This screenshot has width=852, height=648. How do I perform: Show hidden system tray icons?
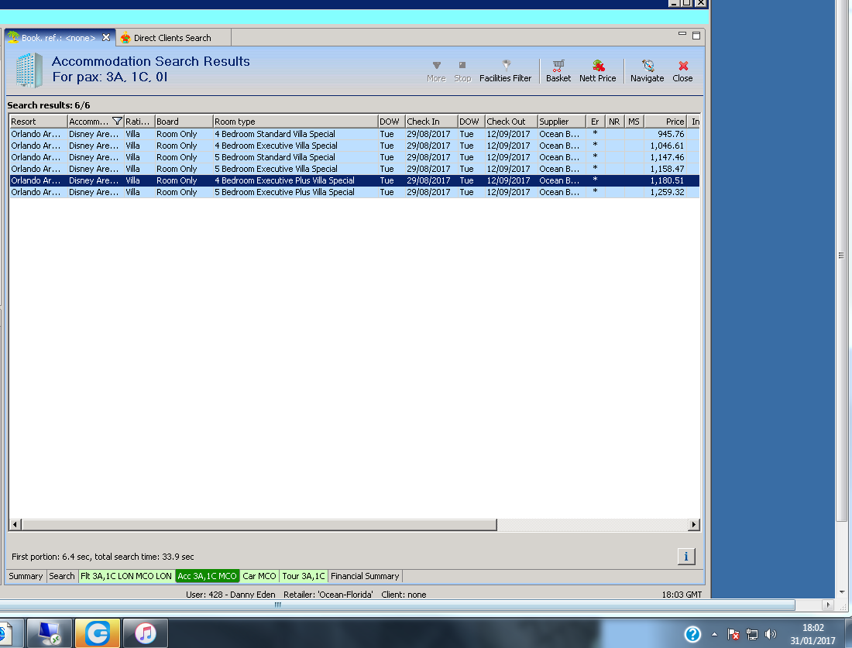tap(715, 634)
